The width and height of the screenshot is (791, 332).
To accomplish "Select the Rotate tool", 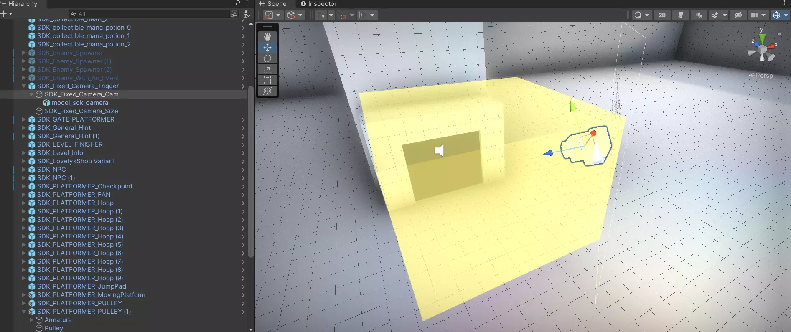I will (x=267, y=58).
